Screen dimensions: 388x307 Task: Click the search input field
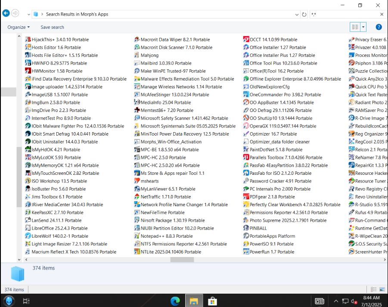345,14
